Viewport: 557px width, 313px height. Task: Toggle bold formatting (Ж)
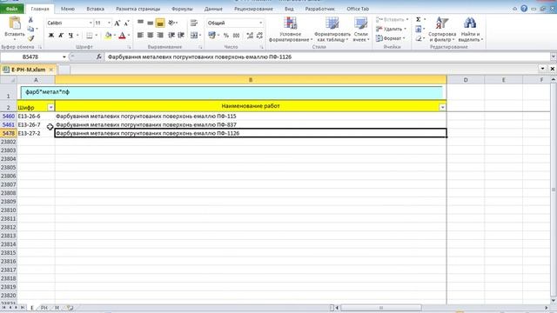[x=50, y=35]
